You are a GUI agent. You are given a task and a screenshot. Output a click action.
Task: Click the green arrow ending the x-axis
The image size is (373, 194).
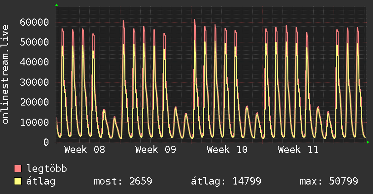(368, 142)
